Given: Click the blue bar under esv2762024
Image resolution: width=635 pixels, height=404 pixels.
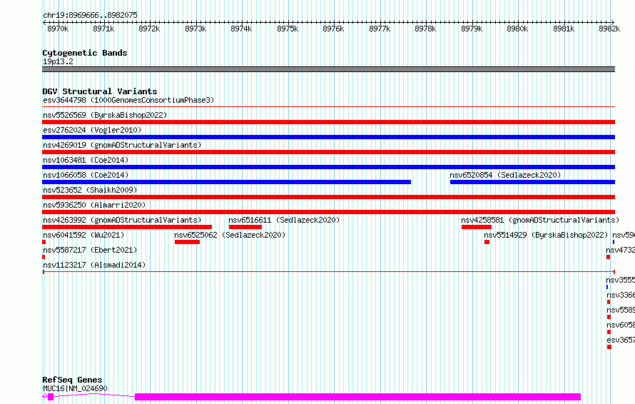Looking at the screenshot, I should tap(328, 137).
